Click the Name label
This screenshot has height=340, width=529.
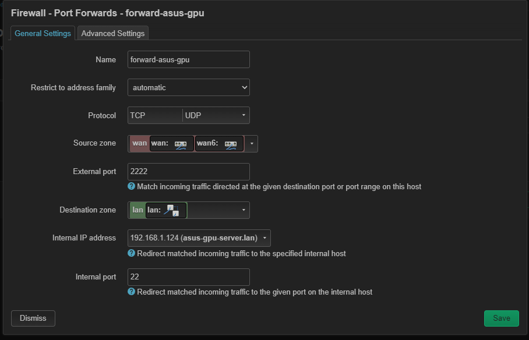pyautogui.click(x=105, y=60)
